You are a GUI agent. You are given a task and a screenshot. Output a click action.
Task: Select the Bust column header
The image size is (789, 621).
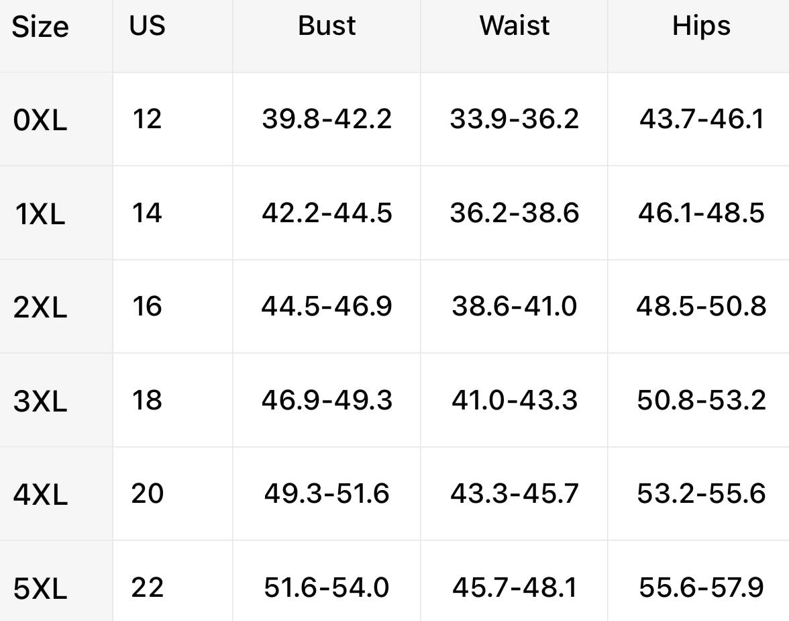[327, 26]
